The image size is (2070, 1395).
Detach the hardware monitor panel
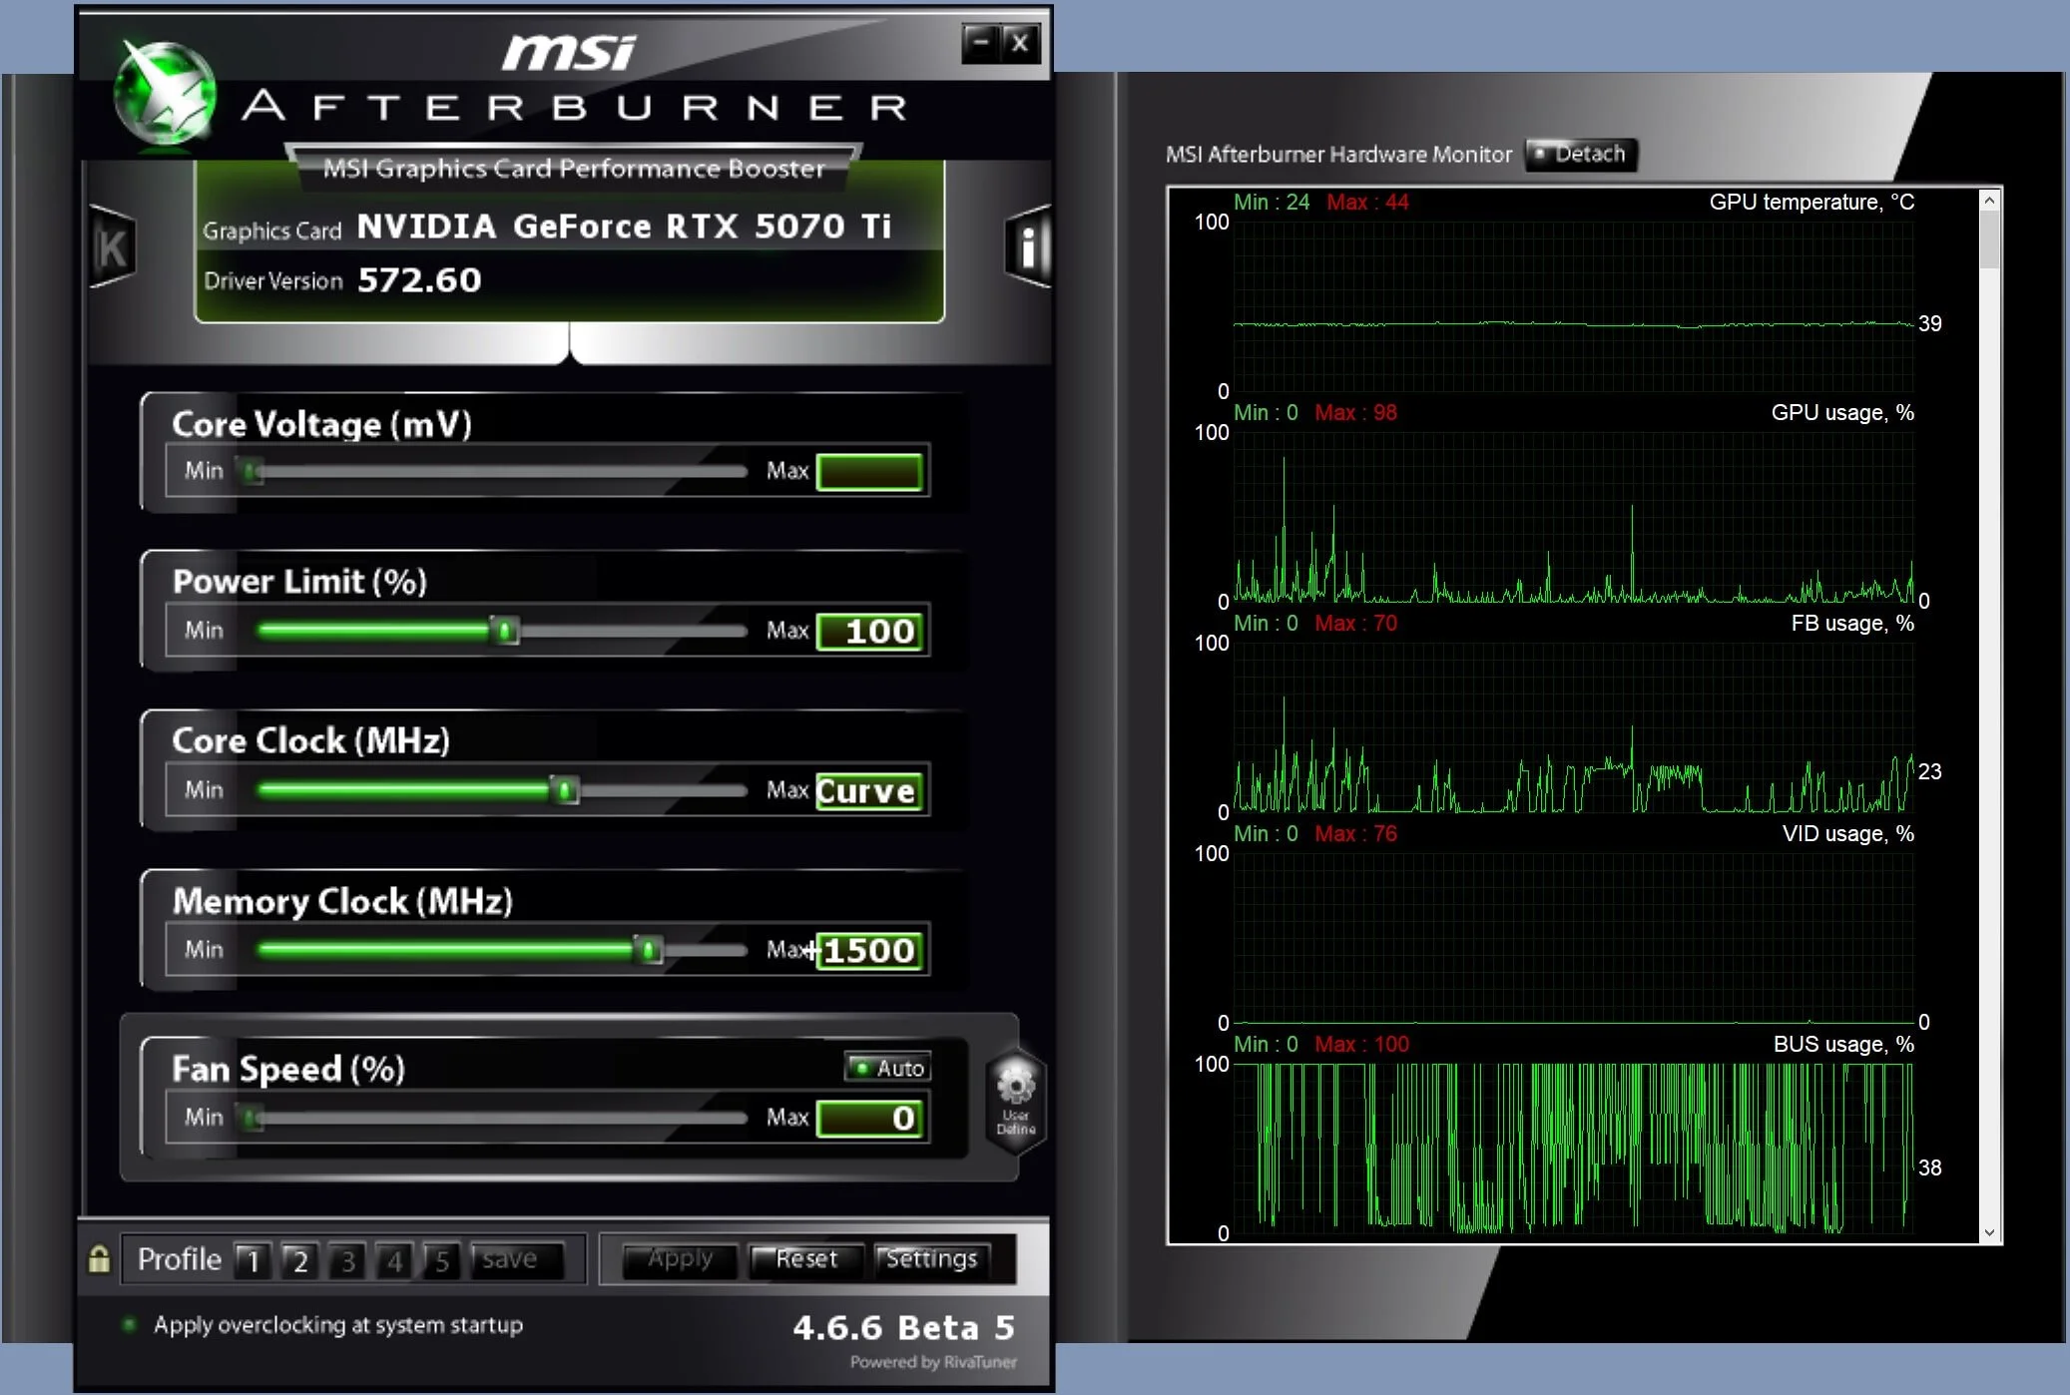pyautogui.click(x=1581, y=154)
